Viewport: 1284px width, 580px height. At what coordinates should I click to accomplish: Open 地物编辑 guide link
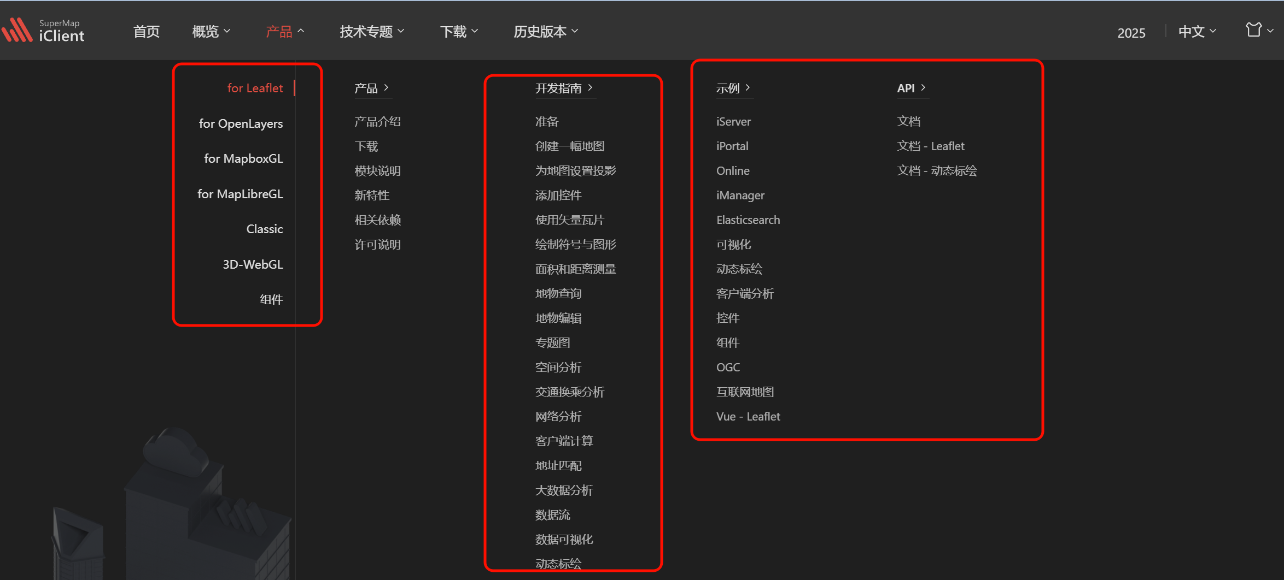[558, 318]
